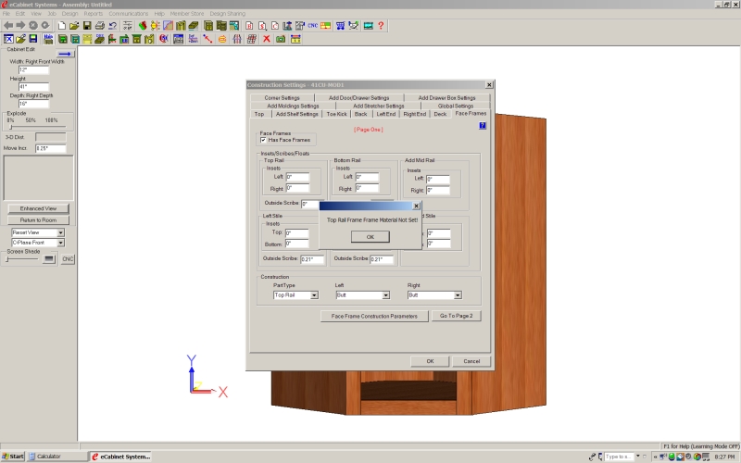This screenshot has height=463, width=741.
Task: Expand the Right Butt construction dropdown
Action: tap(458, 295)
